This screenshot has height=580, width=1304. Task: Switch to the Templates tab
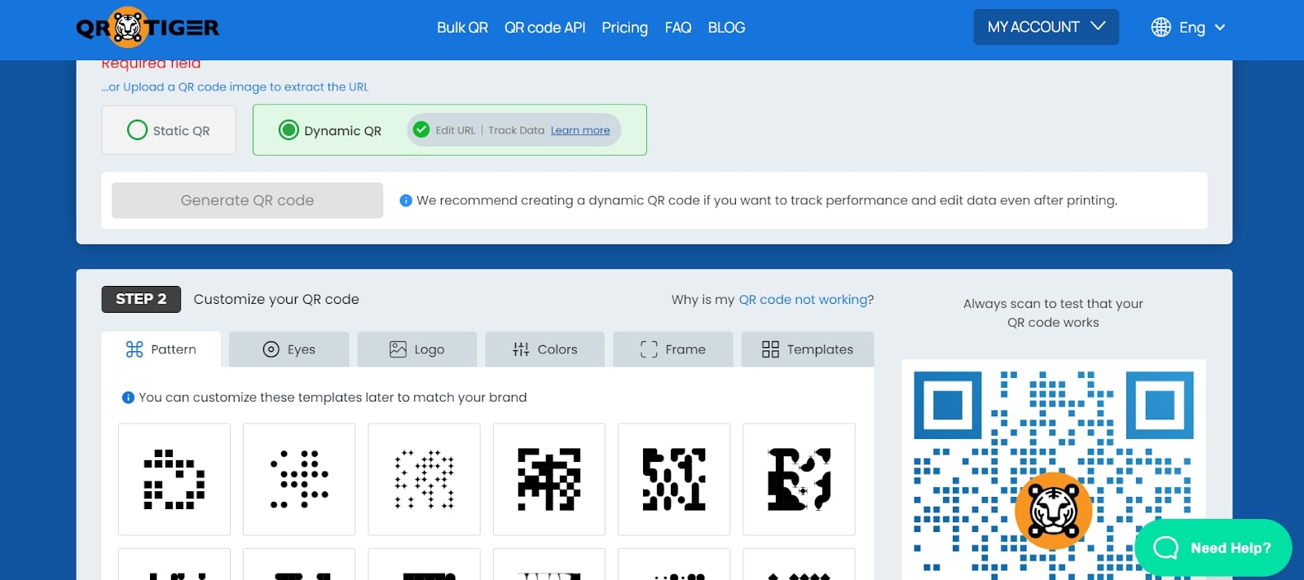808,349
